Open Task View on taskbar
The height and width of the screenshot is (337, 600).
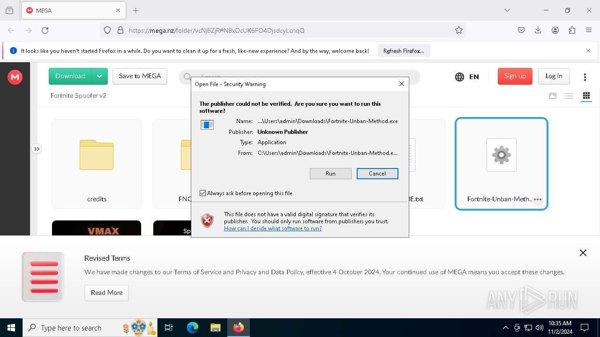[x=169, y=328]
